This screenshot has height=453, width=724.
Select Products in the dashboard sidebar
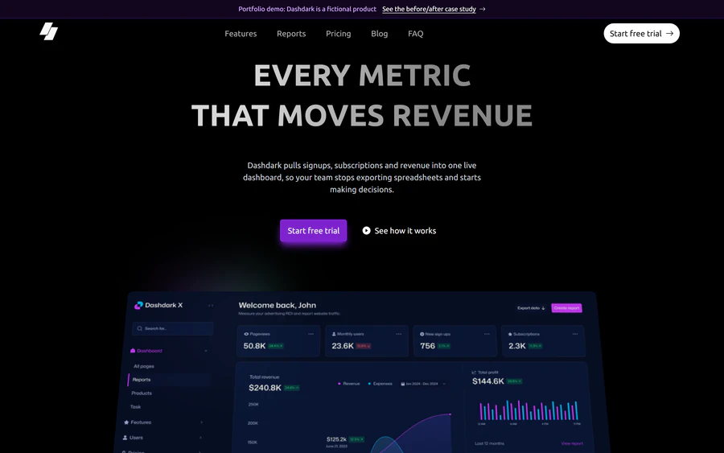click(x=142, y=393)
